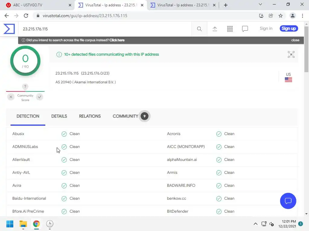Click the Abusix clean checkmark icon
Screen dimensions: 309x231
[64, 134]
